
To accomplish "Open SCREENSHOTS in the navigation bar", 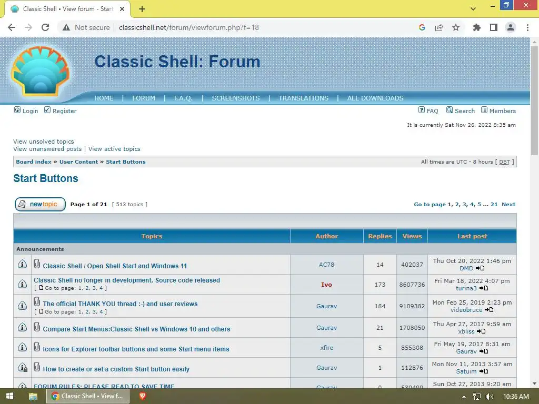I will pyautogui.click(x=236, y=98).
